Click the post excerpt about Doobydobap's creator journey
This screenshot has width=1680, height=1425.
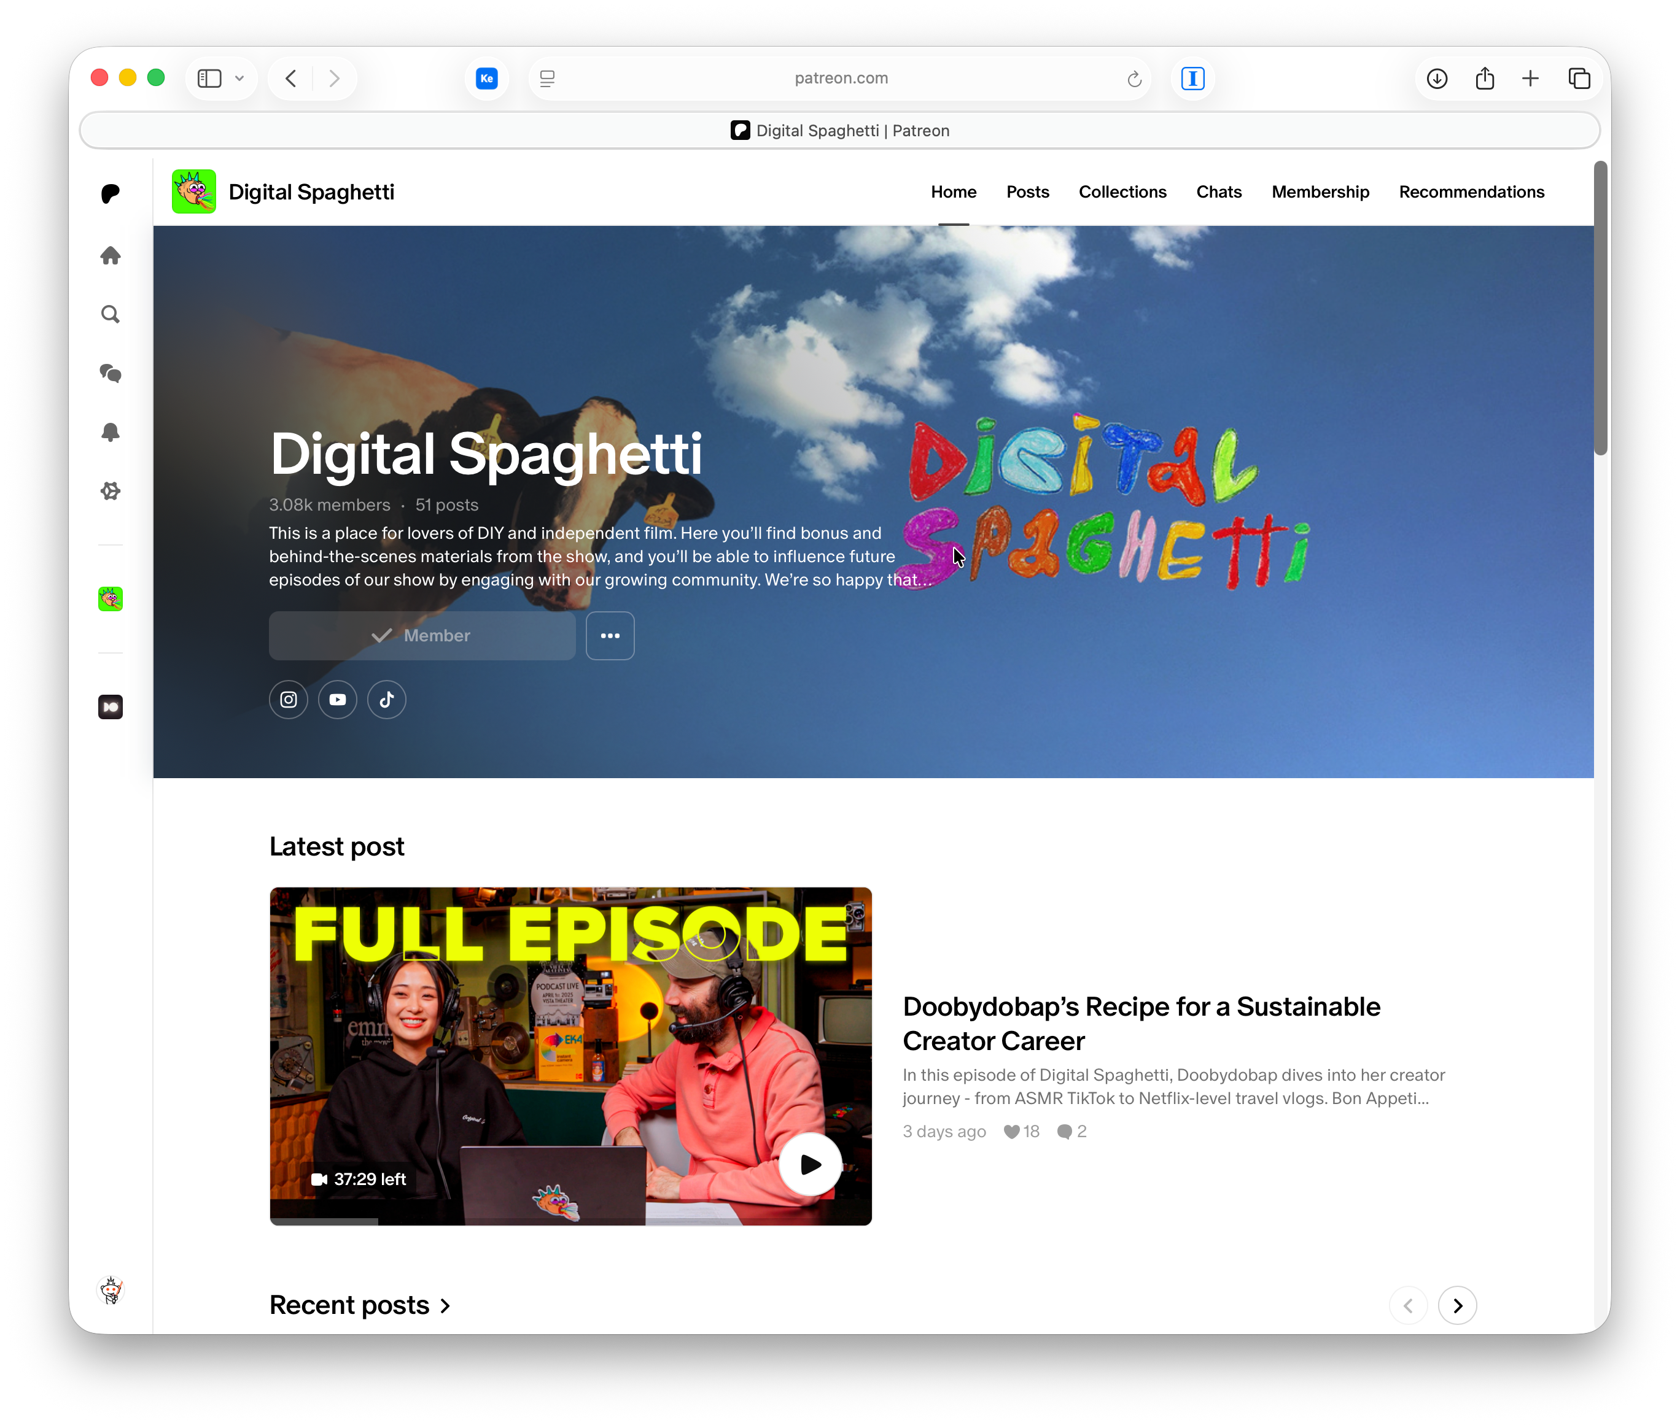(x=1173, y=1086)
